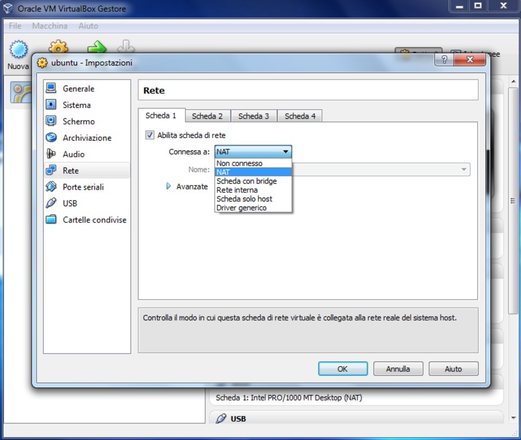521x440 pixels.
Task: Click the Impostazioni gear toolbar icon
Action: click(x=58, y=47)
